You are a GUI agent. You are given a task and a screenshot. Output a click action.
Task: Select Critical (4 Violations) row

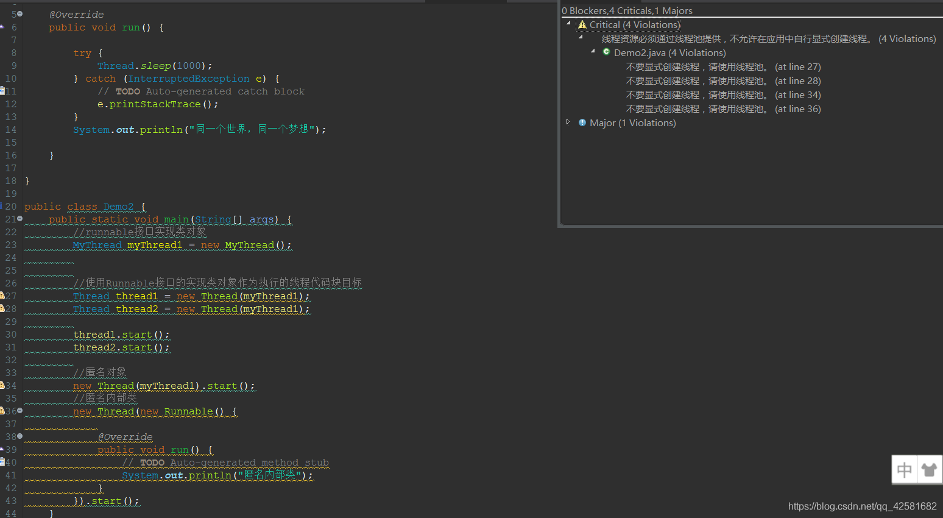pyautogui.click(x=635, y=25)
